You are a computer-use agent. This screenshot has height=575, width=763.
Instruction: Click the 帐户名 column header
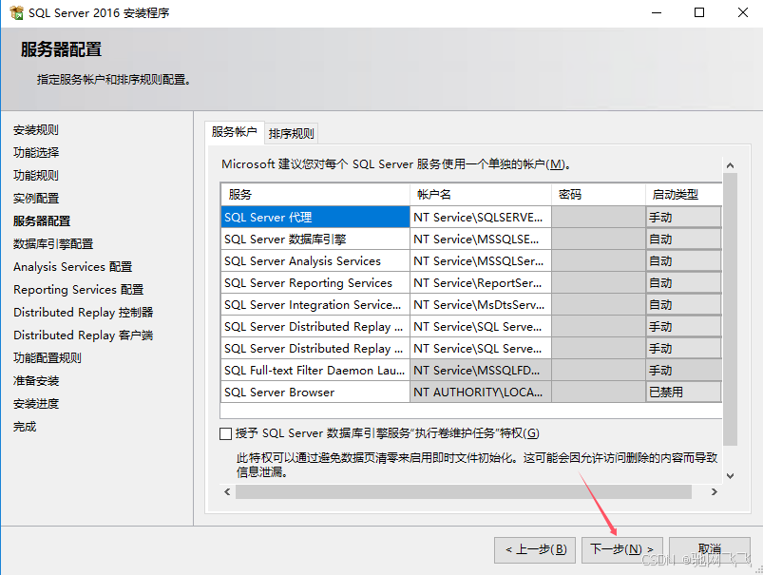(481, 195)
